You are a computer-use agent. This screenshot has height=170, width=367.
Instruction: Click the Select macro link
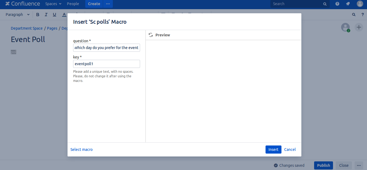coord(81,150)
